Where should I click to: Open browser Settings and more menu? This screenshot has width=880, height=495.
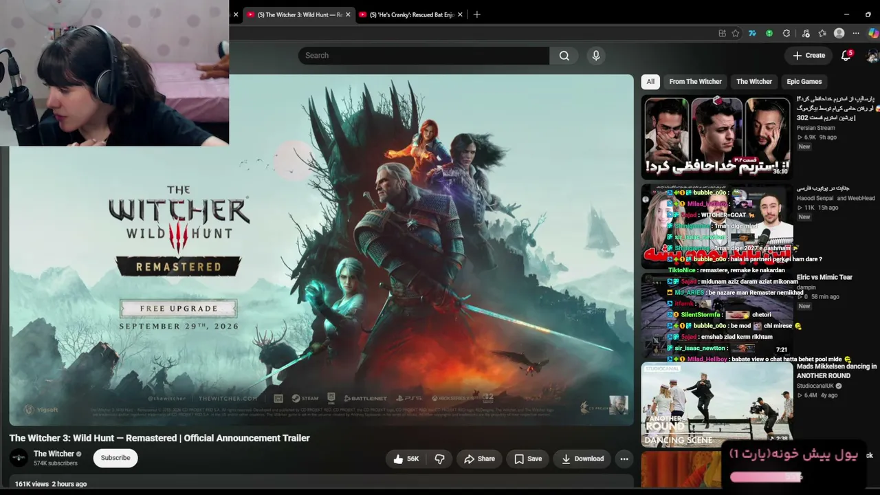856,33
